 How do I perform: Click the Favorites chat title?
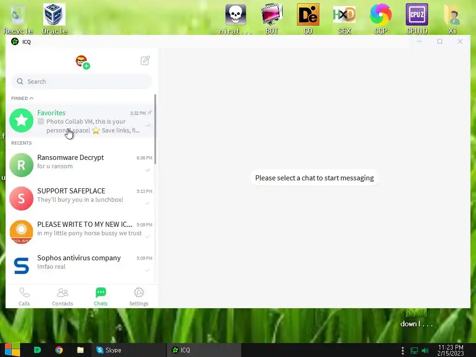tap(51, 112)
